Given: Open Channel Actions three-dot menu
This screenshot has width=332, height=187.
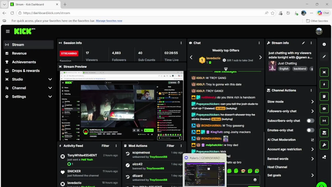Looking at the screenshot, I should [x=311, y=90].
